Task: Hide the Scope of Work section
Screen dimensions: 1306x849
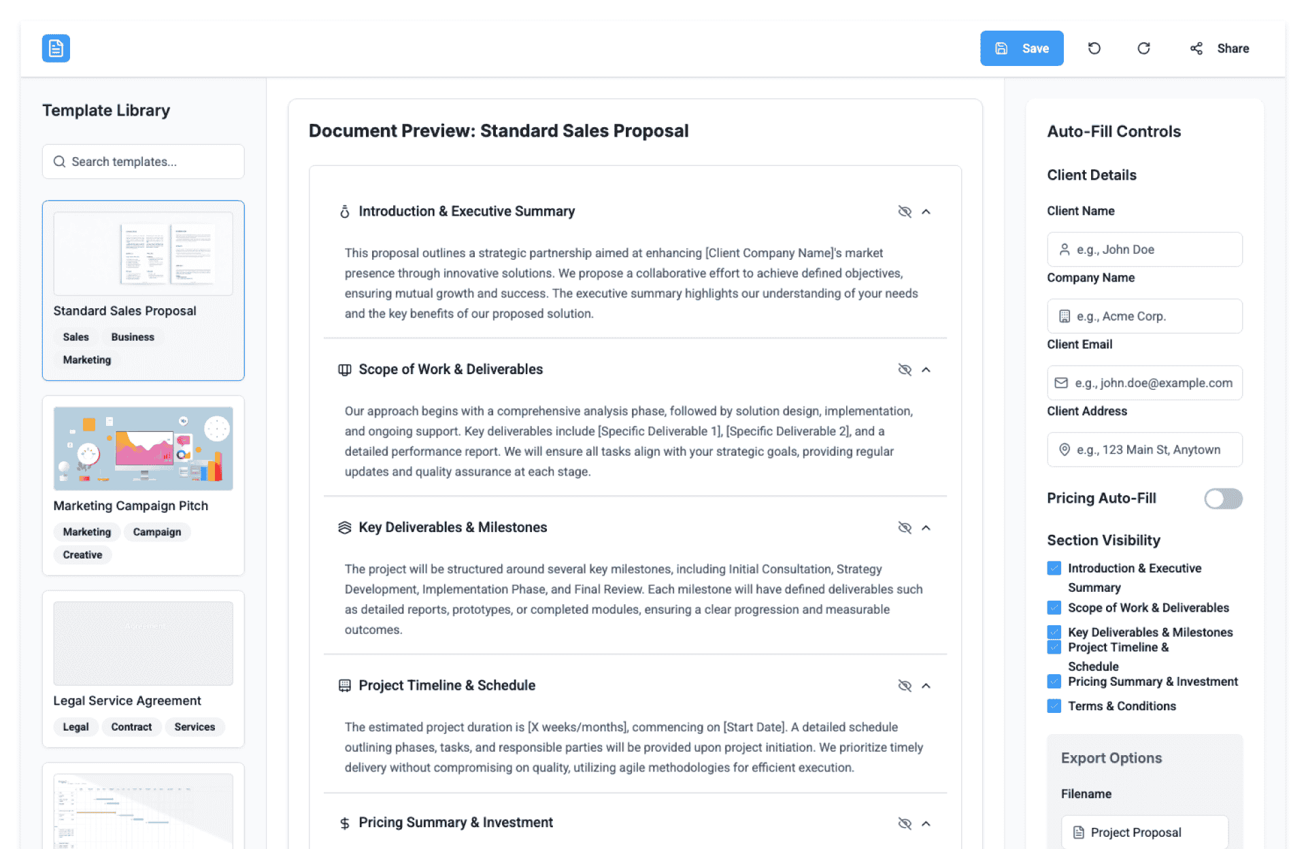Action: [904, 369]
